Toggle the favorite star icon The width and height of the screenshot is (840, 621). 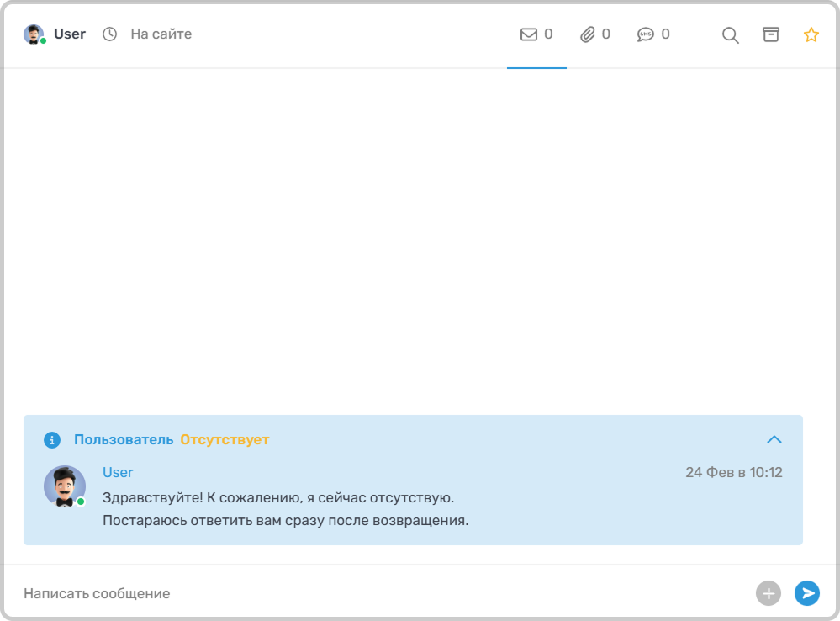(811, 34)
